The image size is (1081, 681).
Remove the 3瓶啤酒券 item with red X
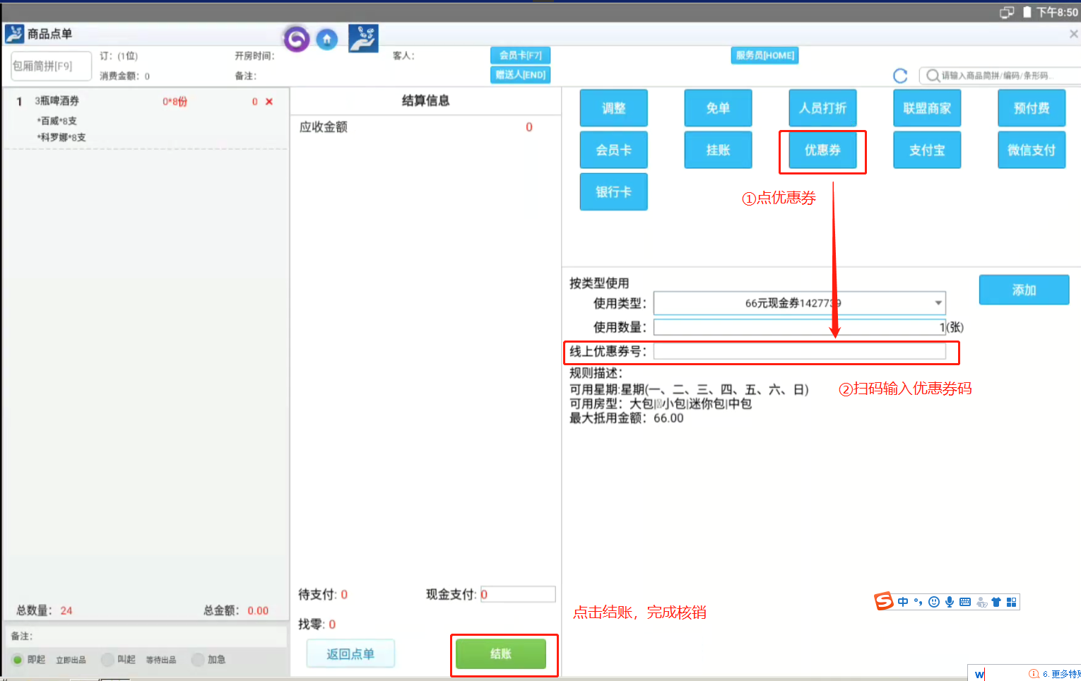point(269,102)
